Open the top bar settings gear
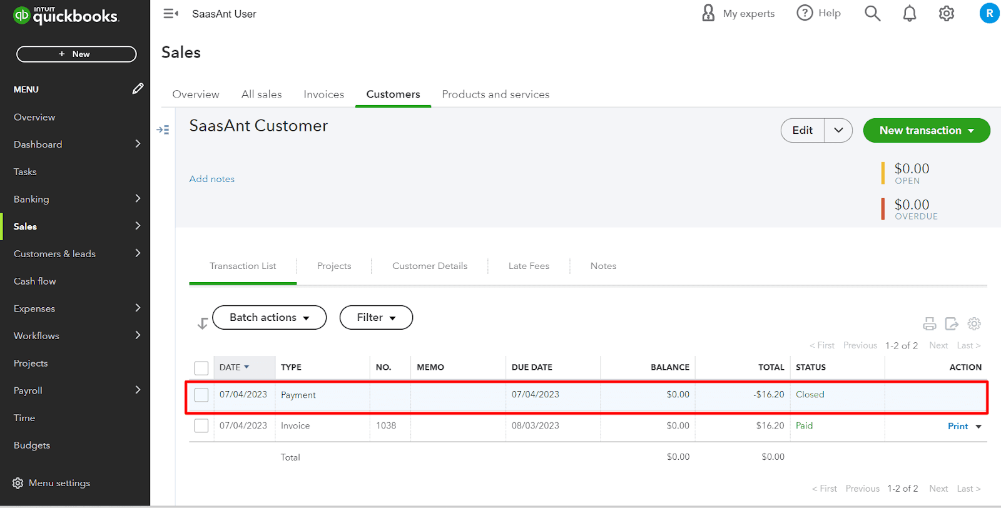This screenshot has width=1001, height=508. [x=947, y=13]
